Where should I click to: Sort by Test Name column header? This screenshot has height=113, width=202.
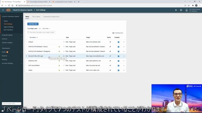[33, 37]
